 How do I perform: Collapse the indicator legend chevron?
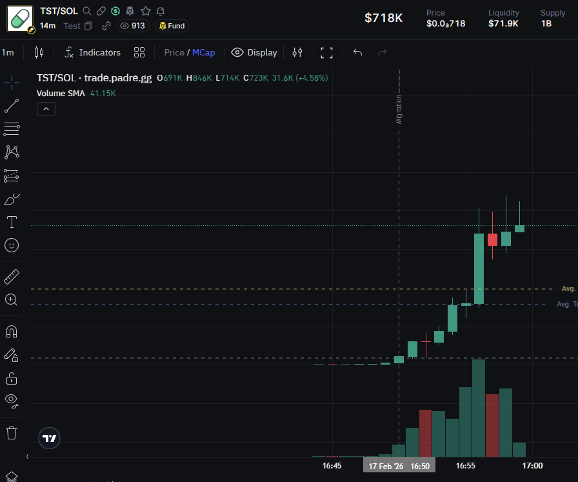click(46, 109)
